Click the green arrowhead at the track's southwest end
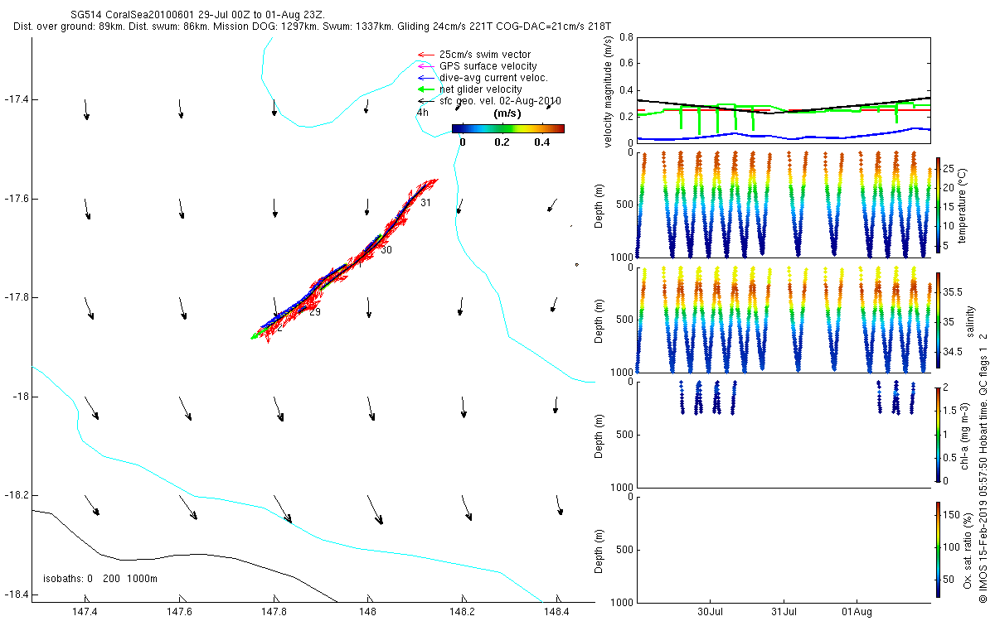Viewport: 995px width, 621px height. (x=255, y=336)
